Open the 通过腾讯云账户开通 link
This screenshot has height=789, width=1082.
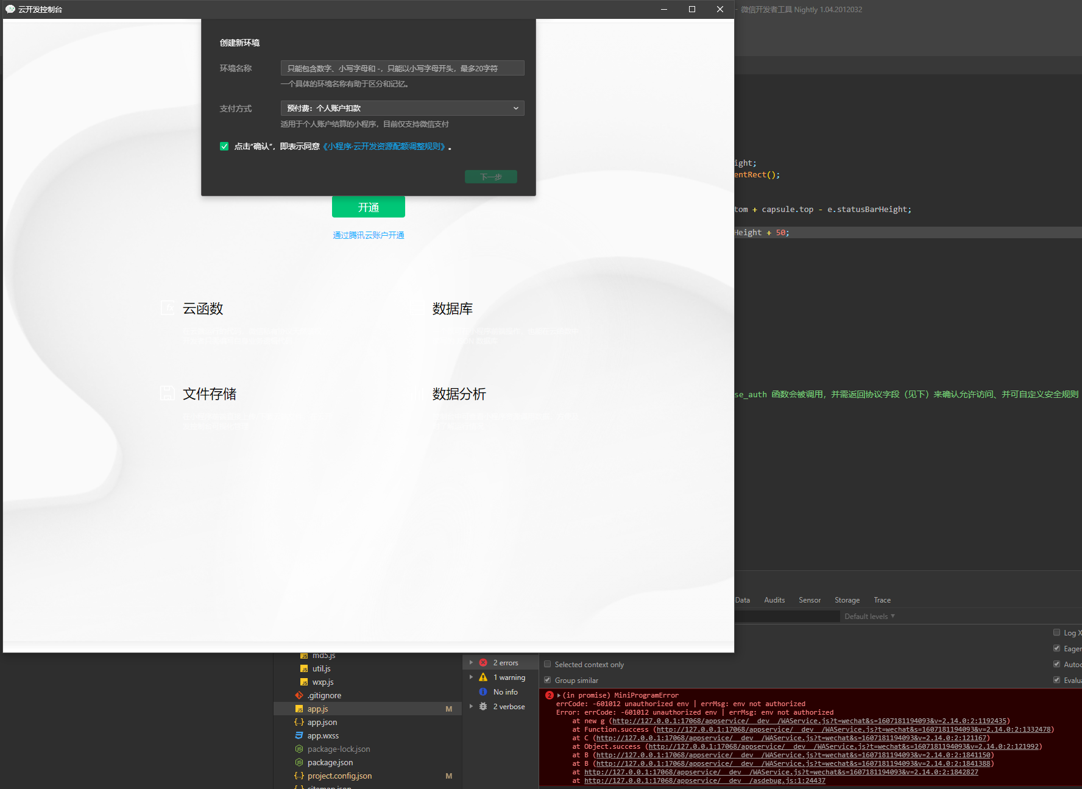click(369, 235)
